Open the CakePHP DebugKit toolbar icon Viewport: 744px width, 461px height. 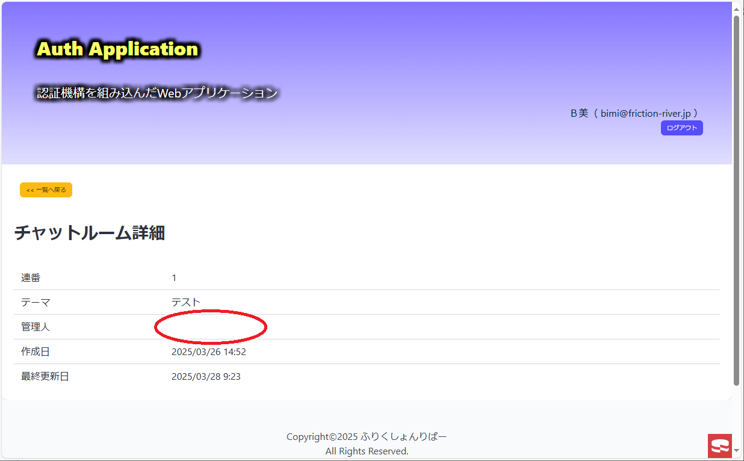pyautogui.click(x=719, y=446)
